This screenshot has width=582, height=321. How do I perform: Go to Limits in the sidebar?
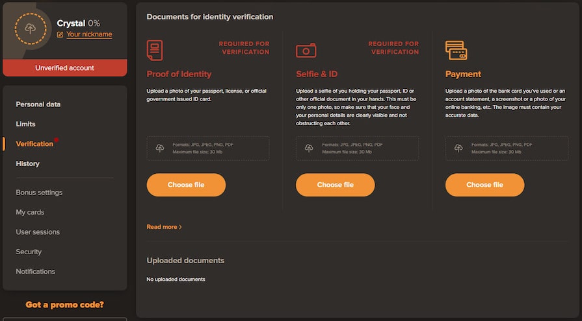(x=26, y=124)
